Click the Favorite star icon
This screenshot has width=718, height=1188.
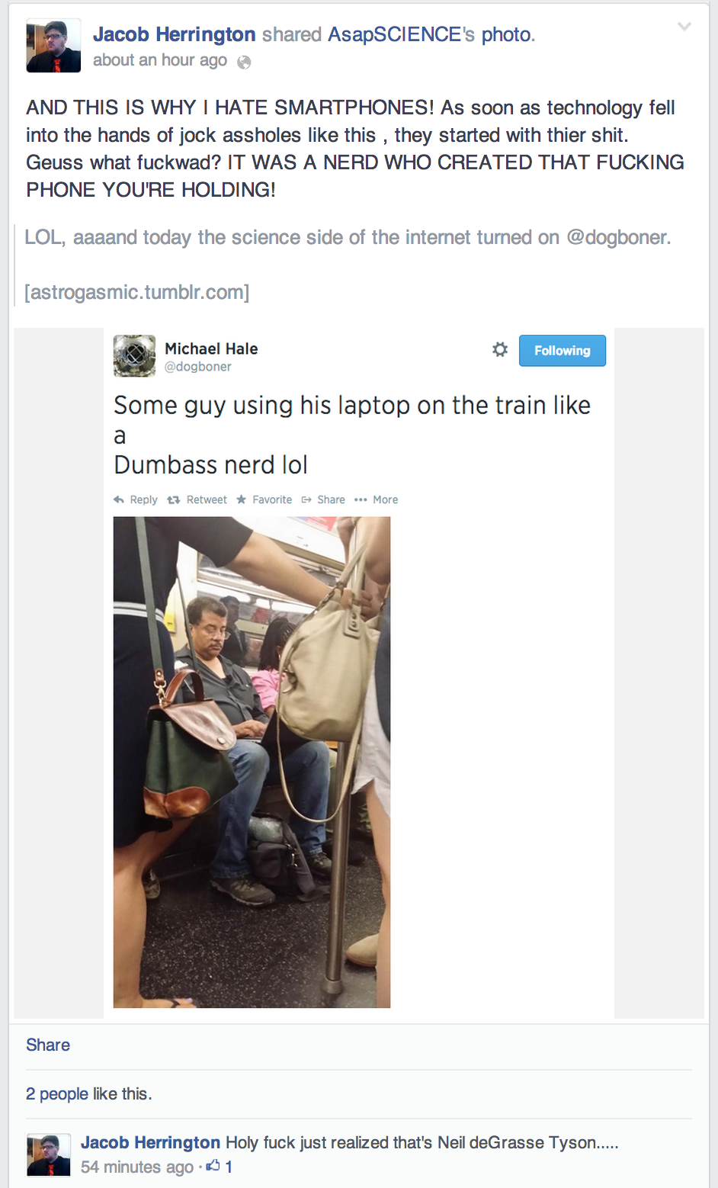point(242,499)
